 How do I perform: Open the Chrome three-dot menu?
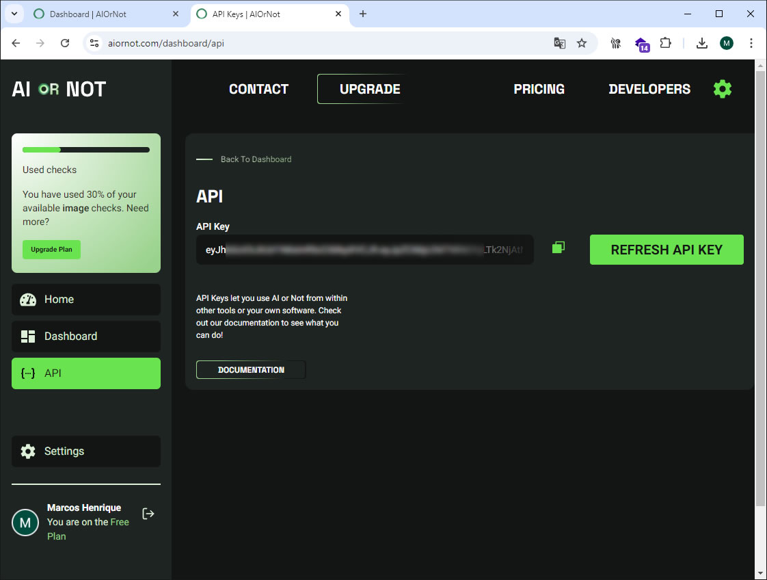point(751,43)
